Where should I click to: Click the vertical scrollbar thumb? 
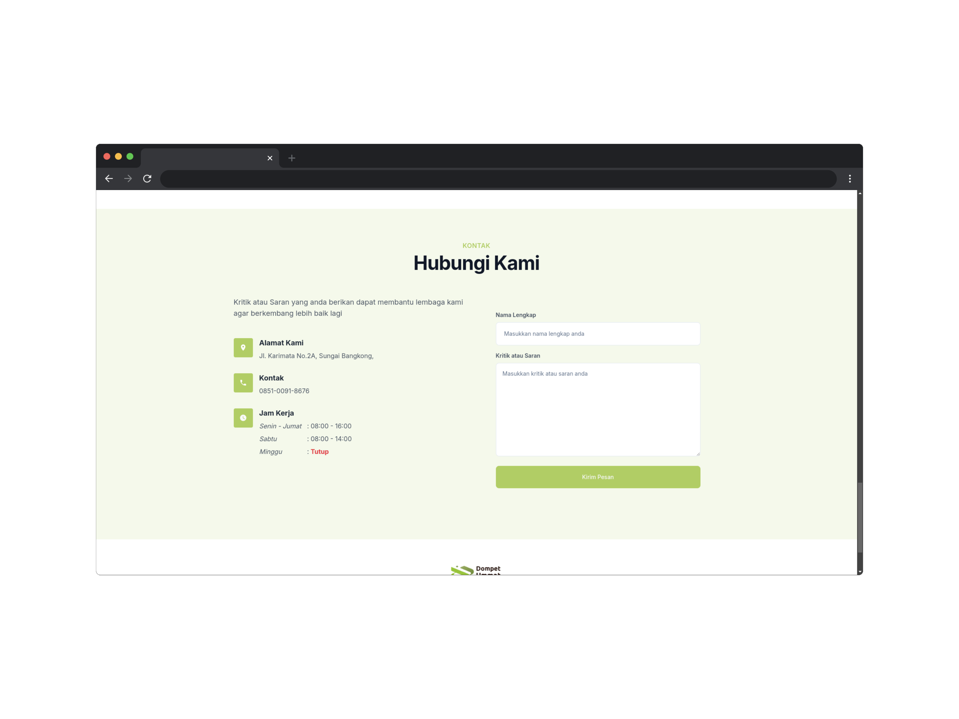860,518
